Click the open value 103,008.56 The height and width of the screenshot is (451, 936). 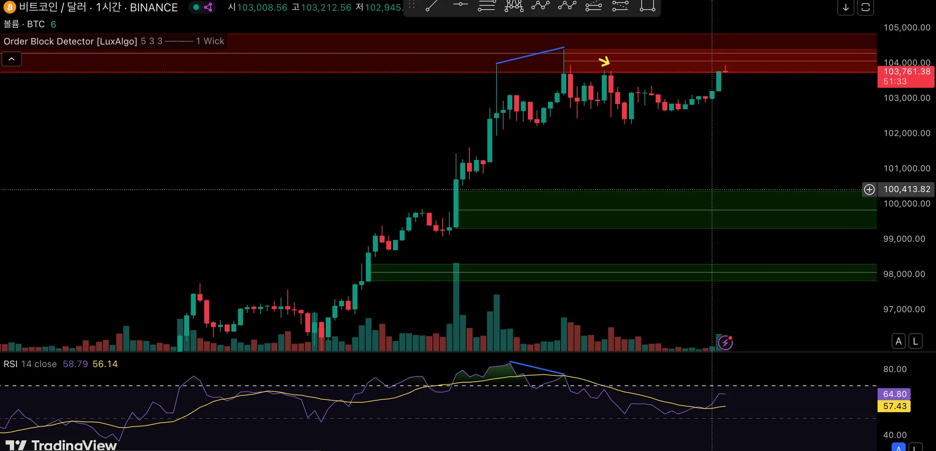262,7
